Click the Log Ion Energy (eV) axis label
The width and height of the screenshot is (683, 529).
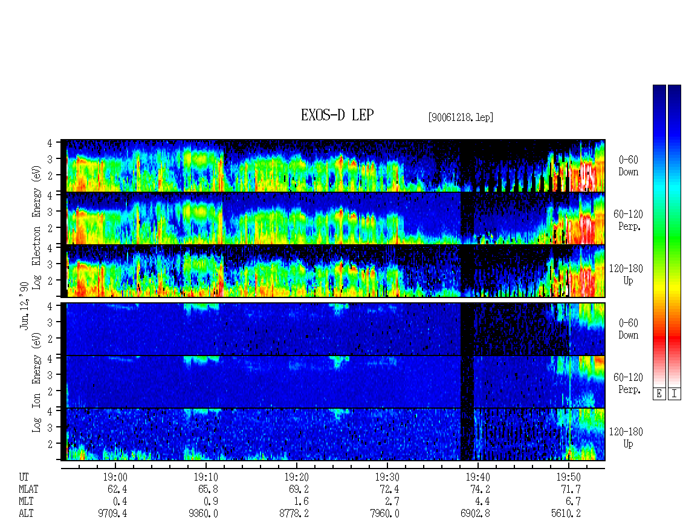pos(37,383)
